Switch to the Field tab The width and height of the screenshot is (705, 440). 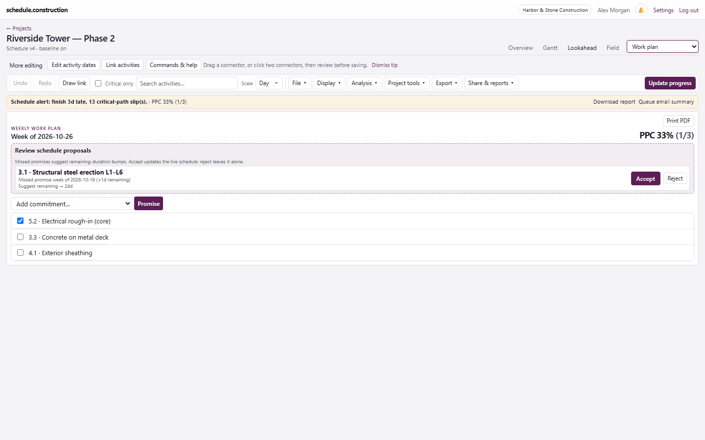pos(613,48)
